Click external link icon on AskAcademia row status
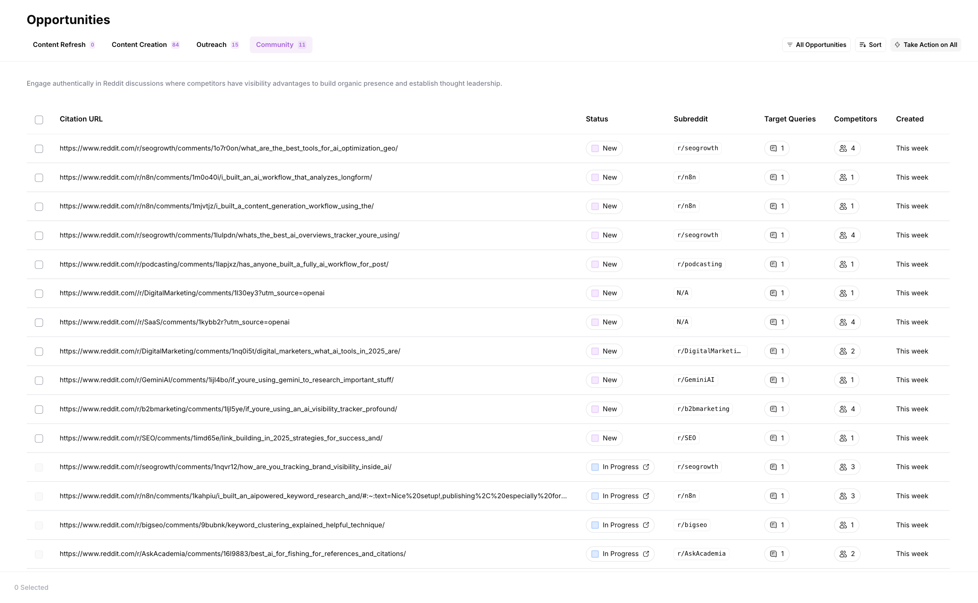 click(646, 554)
